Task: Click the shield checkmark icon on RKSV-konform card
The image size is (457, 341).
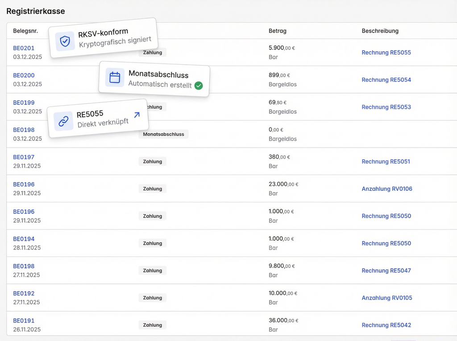Action: pyautogui.click(x=65, y=41)
